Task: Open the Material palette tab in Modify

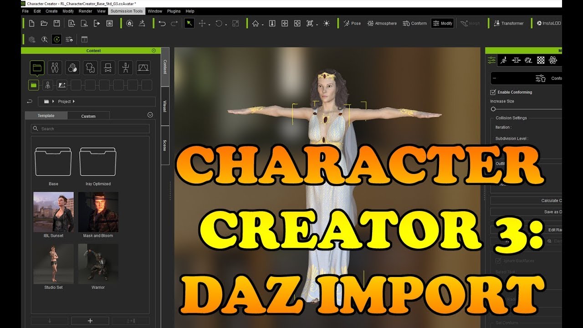Action: coord(528,60)
